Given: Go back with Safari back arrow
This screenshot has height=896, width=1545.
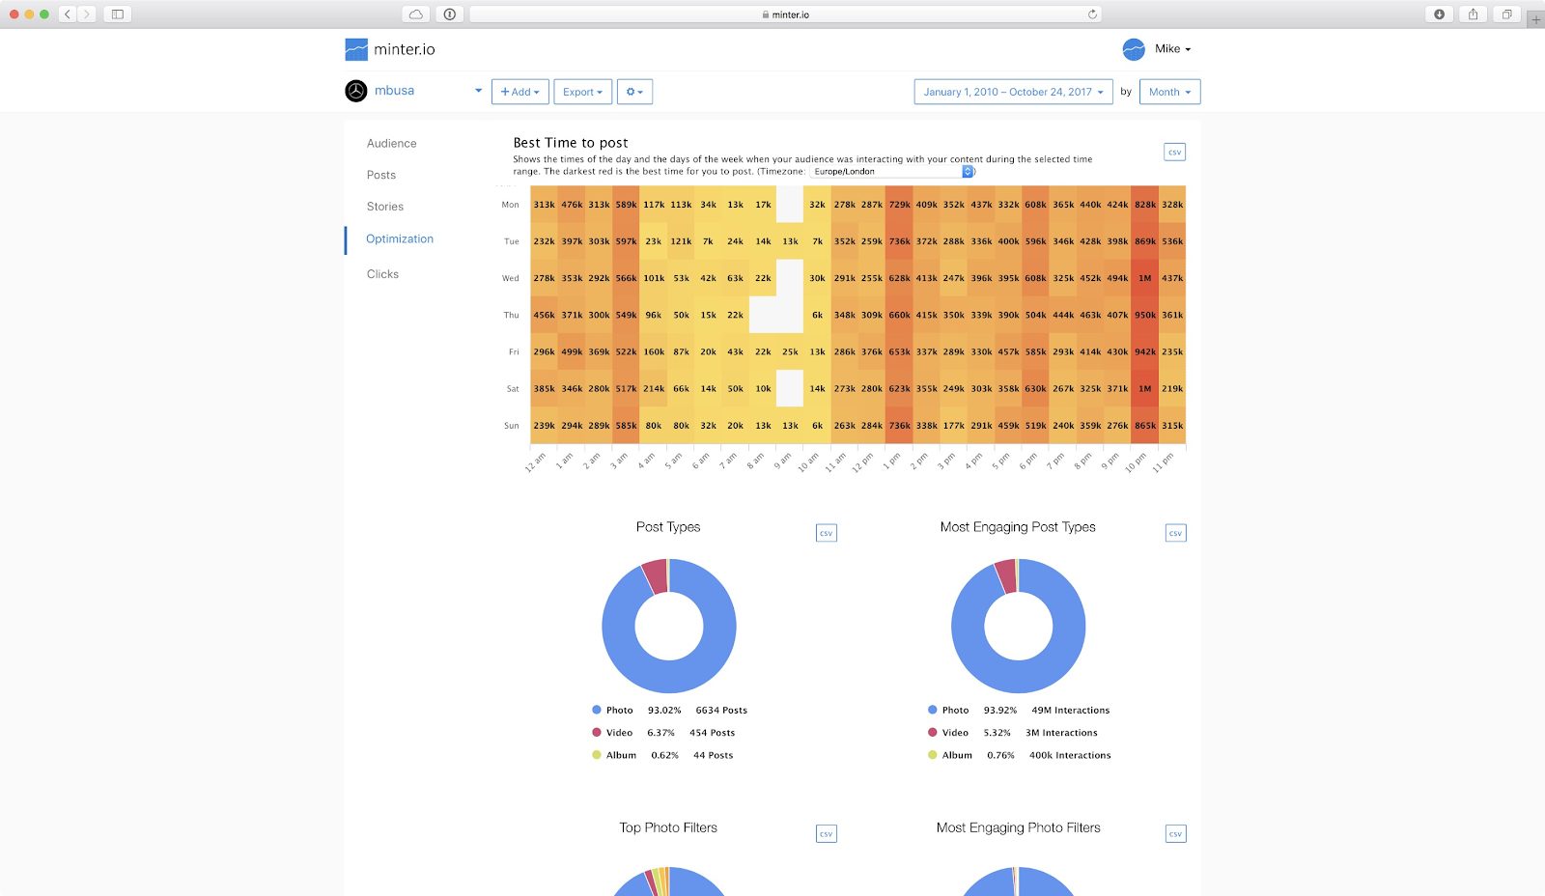Looking at the screenshot, I should tap(68, 14).
